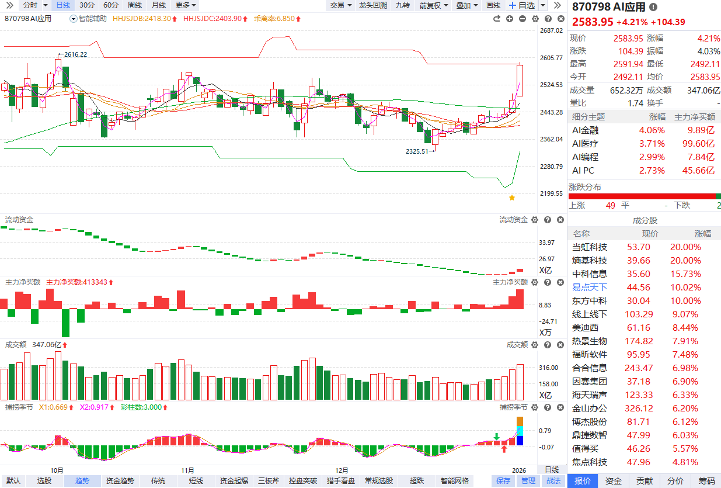Open help for 成交额 indicator panel
This screenshot has height=488, width=721.
point(546,345)
